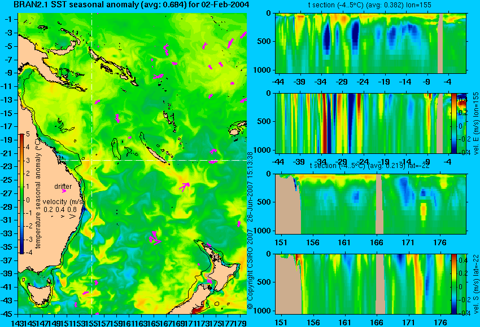Click the BRAN2.1 SST seasonal anomaly title

[x=132, y=5]
